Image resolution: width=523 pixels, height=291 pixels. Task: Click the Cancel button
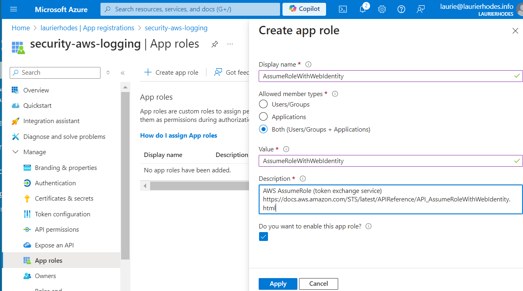tap(318, 284)
